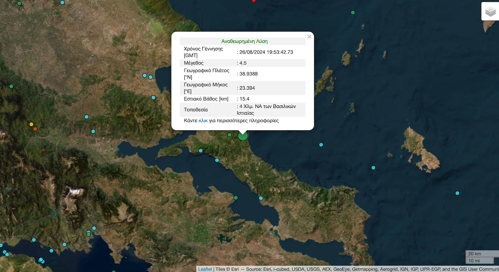Select the orange earthquake marker

35,129
